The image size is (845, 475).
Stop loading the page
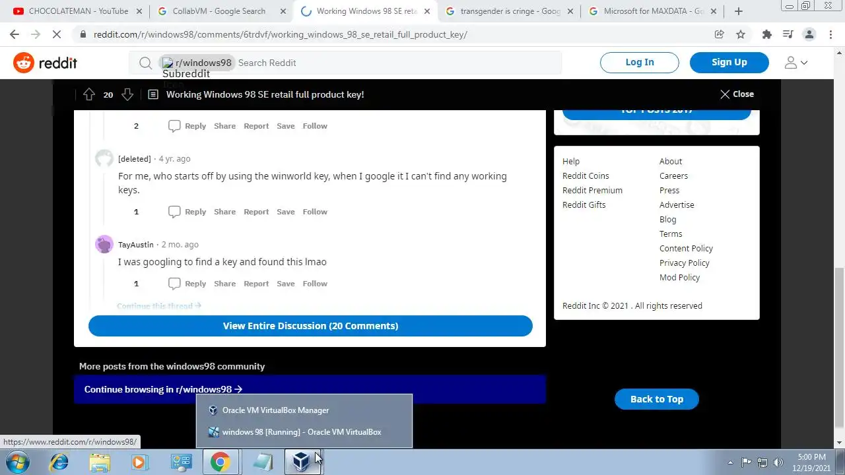(57, 34)
